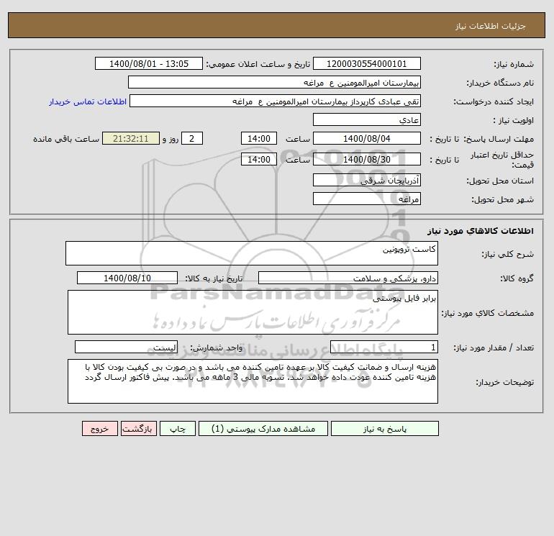Click the اطلاعات کالاهای مورد نیاز section heading
The height and width of the screenshot is (536, 554).
tap(481, 231)
